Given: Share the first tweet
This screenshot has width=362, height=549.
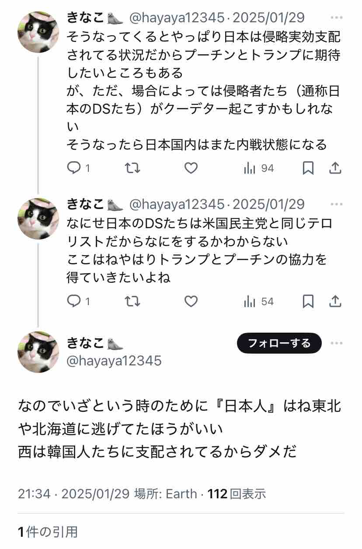Looking at the screenshot, I should 335,168.
